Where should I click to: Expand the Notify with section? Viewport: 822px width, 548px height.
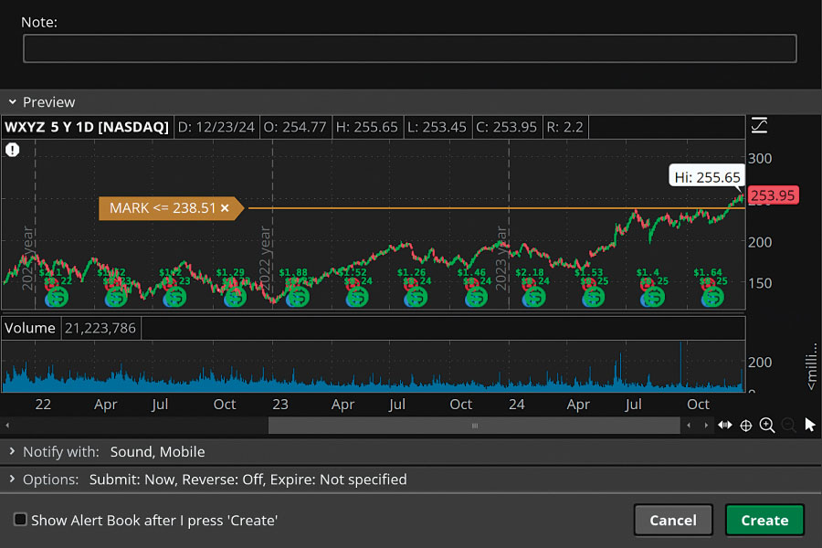(13, 451)
